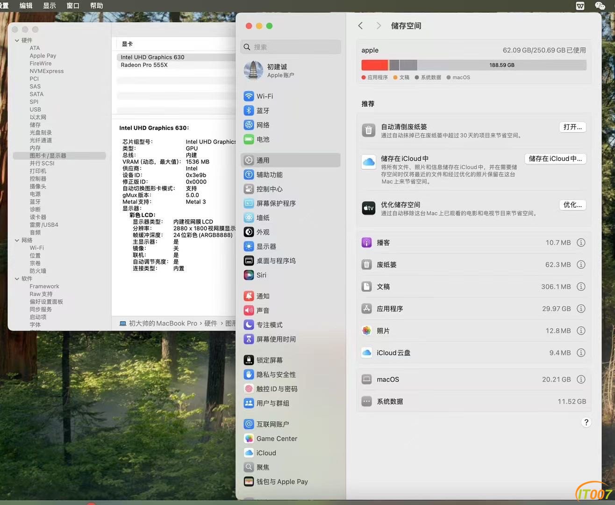
Task: Open 通知 notifications settings
Action: tap(291, 296)
